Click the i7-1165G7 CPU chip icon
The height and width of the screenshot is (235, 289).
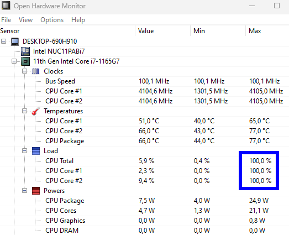tap(25, 61)
